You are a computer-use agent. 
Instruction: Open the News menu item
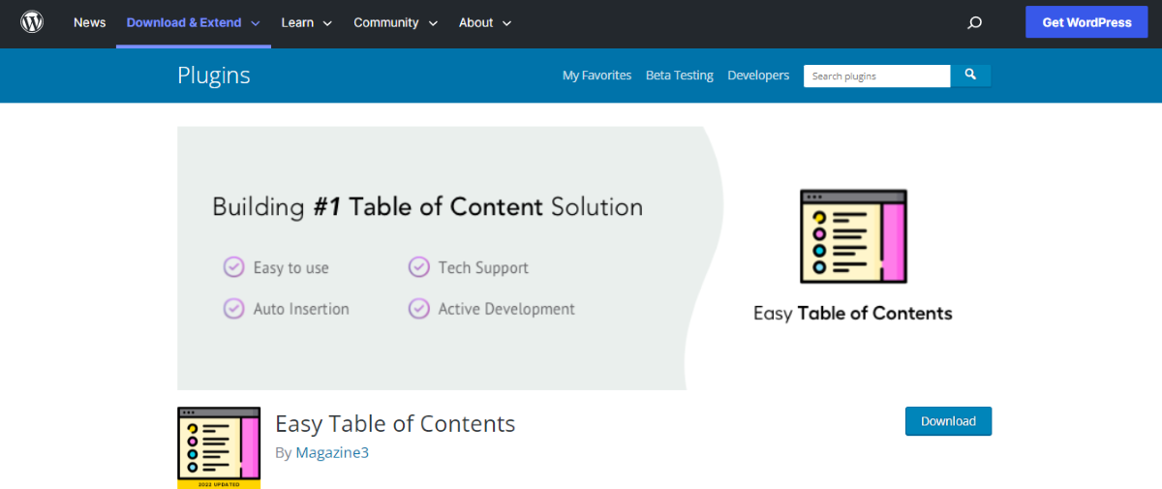[x=90, y=22]
